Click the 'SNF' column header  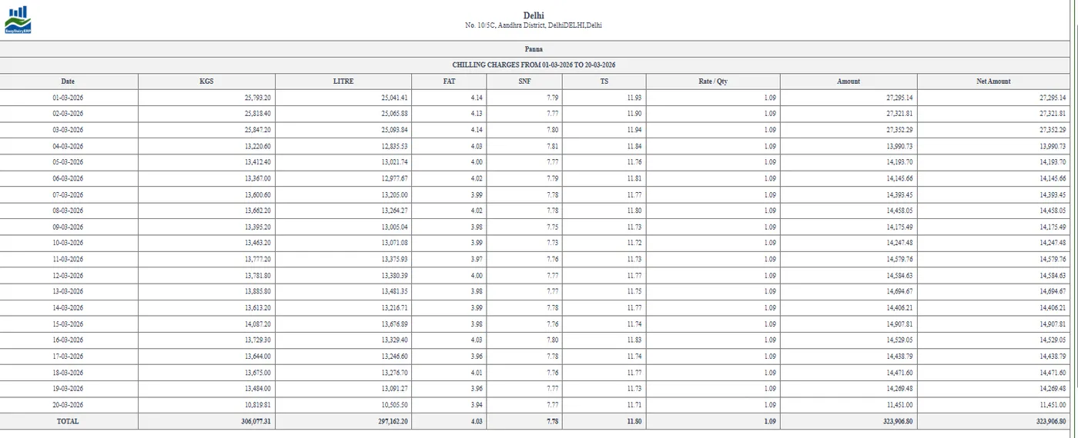[x=524, y=81]
